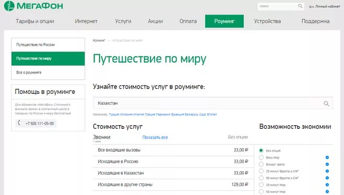Select the Весь Мир radio button

(261, 157)
